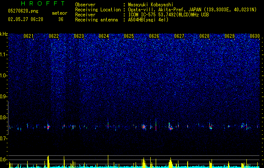Click the 0.8 kHz axis label
264x168 pixels.
(x=3, y=118)
